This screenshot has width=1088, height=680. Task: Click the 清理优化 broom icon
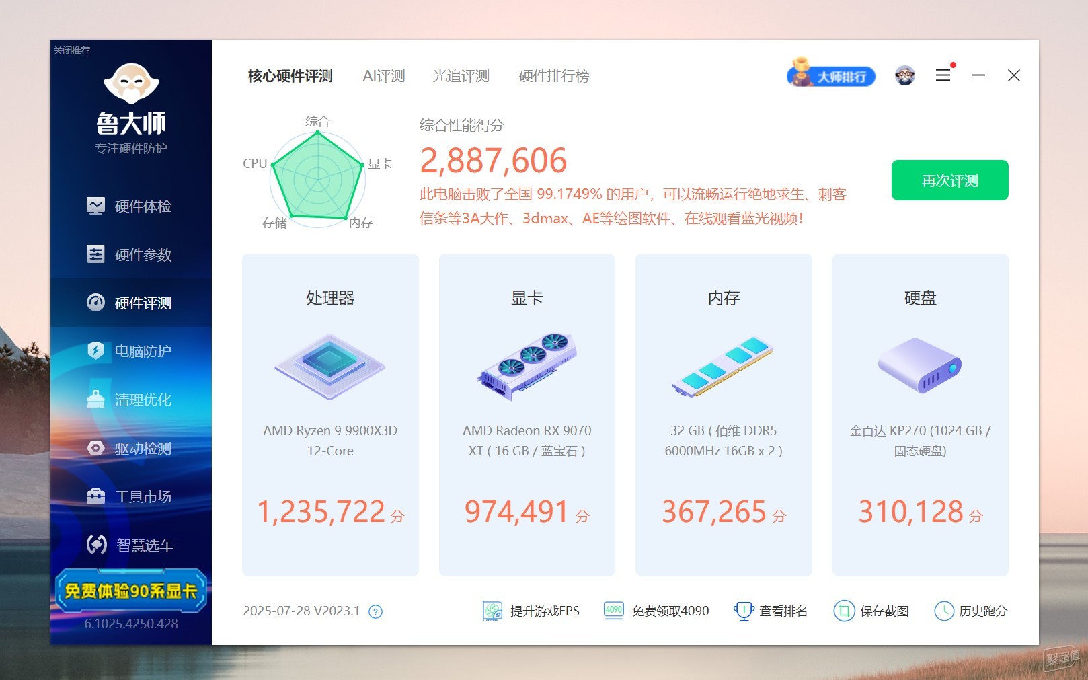(95, 400)
